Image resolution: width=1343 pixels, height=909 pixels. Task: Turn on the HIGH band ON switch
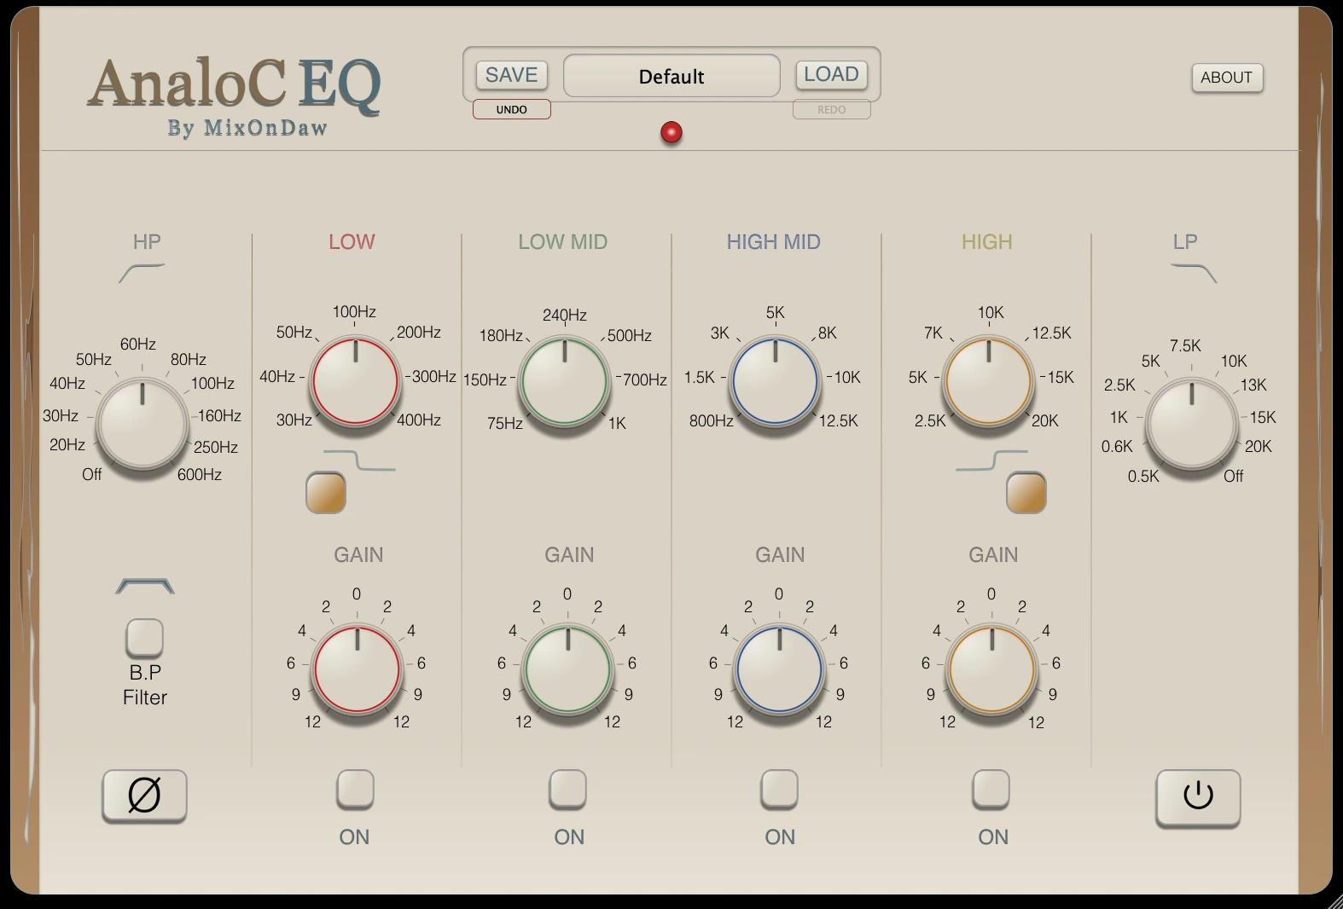point(991,789)
